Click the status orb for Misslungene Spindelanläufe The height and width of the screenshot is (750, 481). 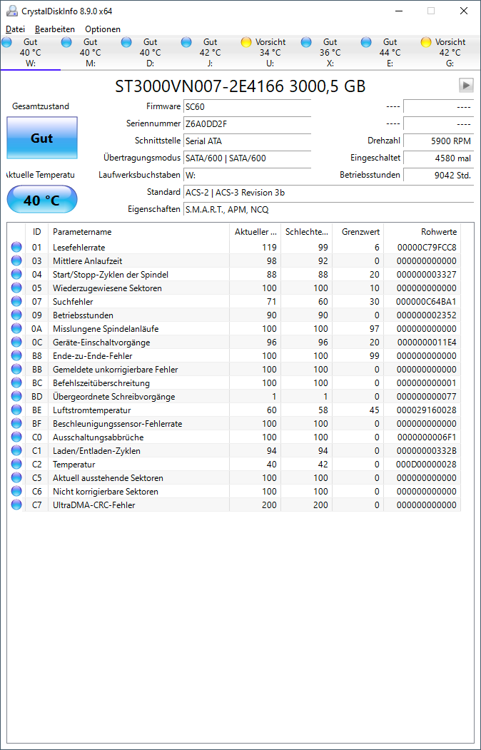(16, 328)
